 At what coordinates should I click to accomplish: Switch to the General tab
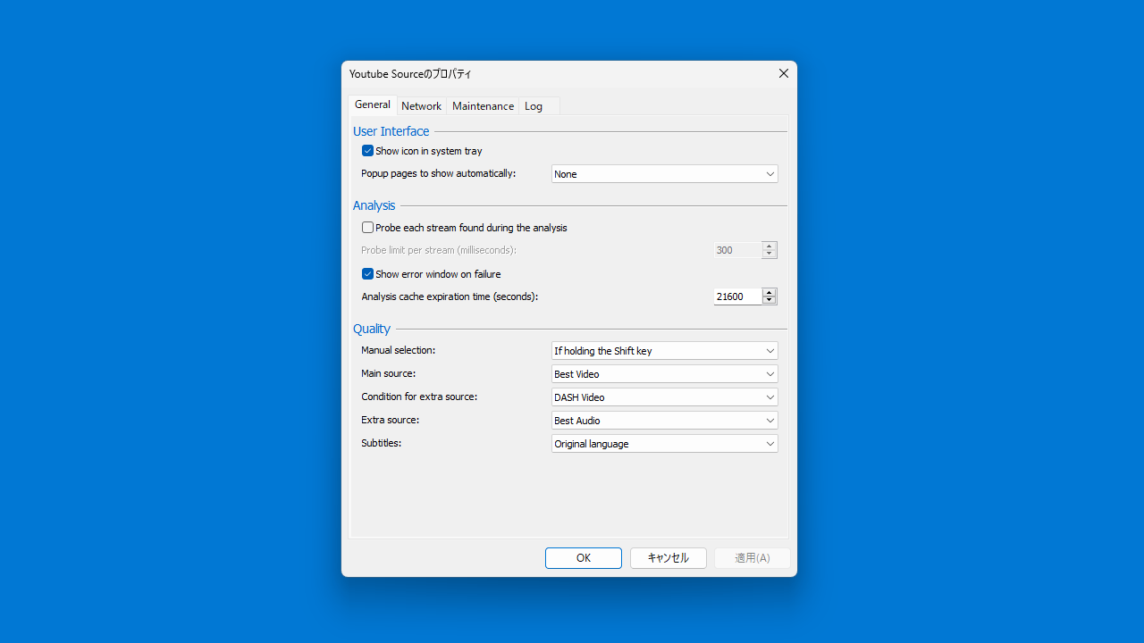372,104
